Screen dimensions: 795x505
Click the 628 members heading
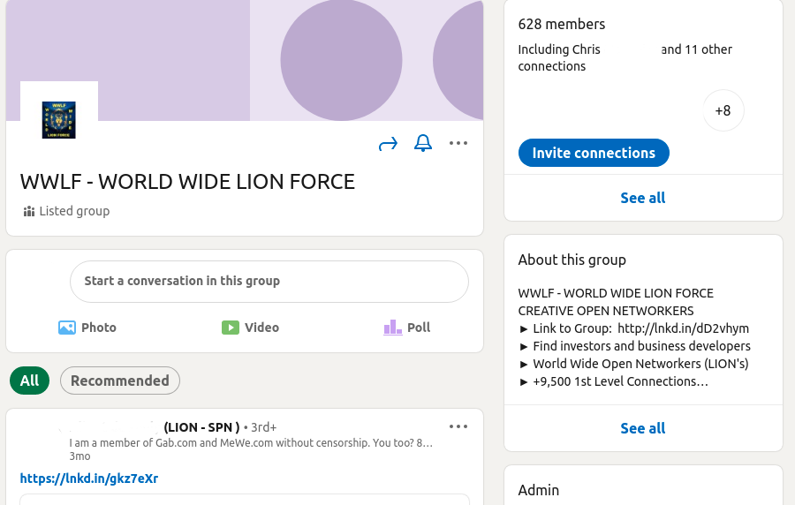click(x=562, y=25)
